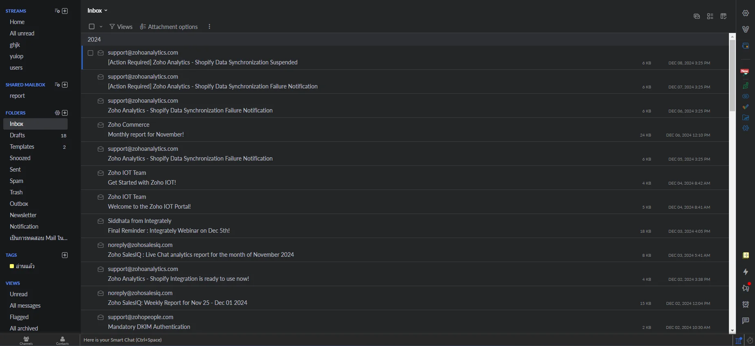Open Streams sort options icon

[x=57, y=11]
